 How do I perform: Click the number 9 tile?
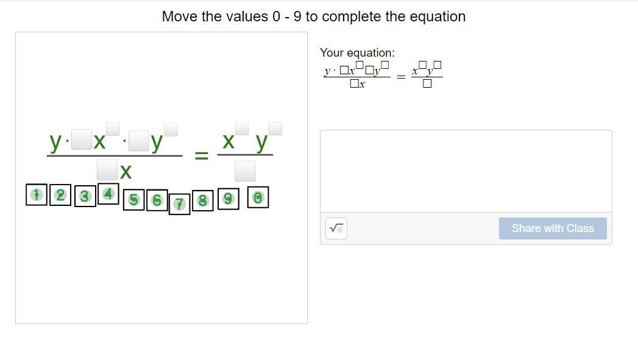tap(228, 198)
